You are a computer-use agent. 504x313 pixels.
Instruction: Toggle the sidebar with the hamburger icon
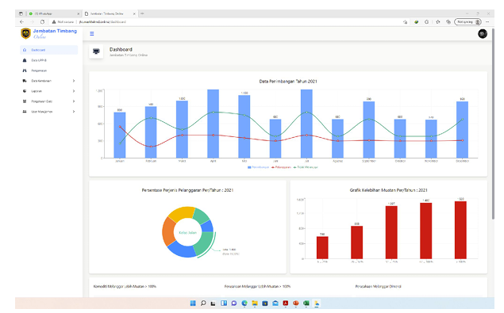pyautogui.click(x=92, y=34)
